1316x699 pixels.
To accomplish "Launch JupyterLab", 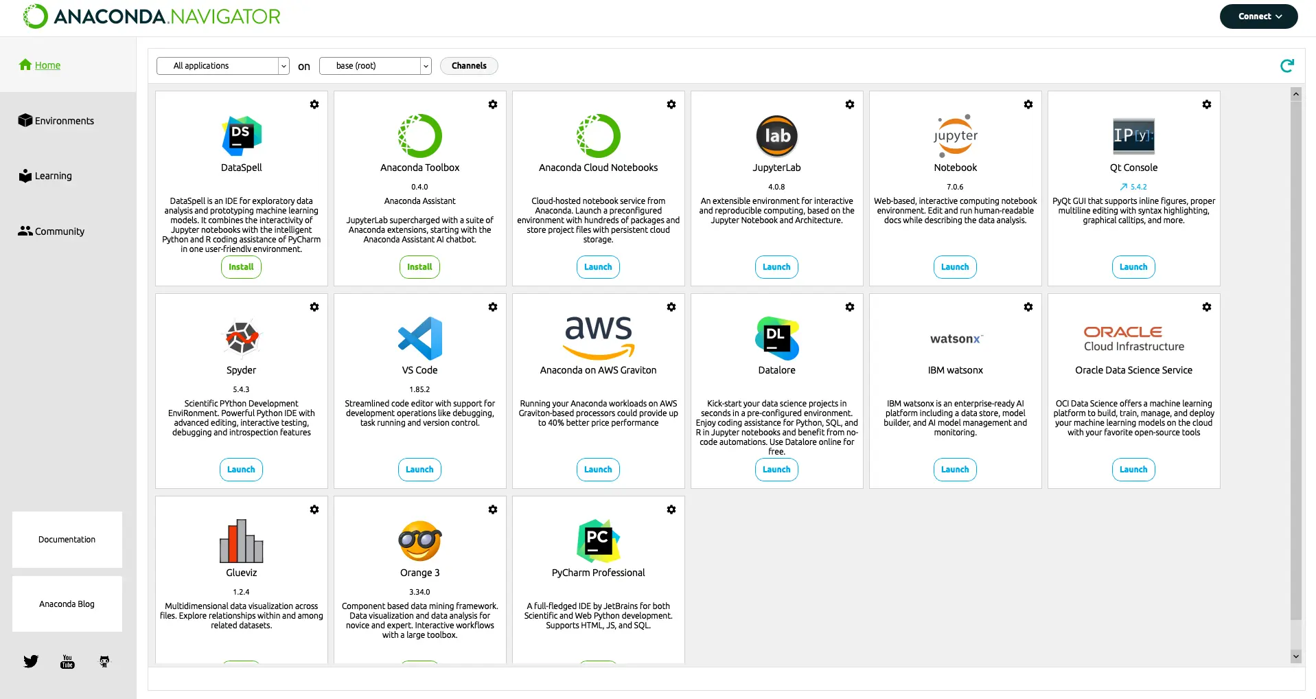I will (x=776, y=267).
